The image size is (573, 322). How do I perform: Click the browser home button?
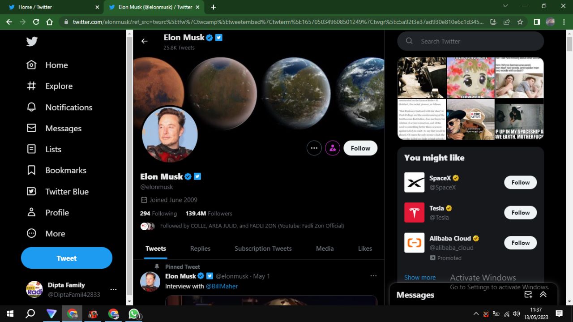pyautogui.click(x=50, y=21)
